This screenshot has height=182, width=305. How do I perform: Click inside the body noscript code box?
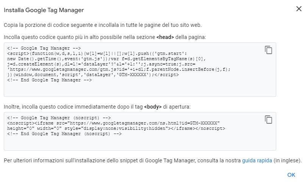pyautogui.click(x=140, y=131)
